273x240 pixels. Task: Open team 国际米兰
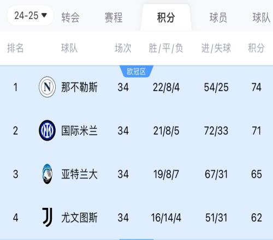(79, 130)
